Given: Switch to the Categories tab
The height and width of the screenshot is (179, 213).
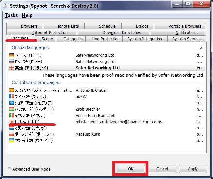Looking at the screenshot, I should (71, 39).
